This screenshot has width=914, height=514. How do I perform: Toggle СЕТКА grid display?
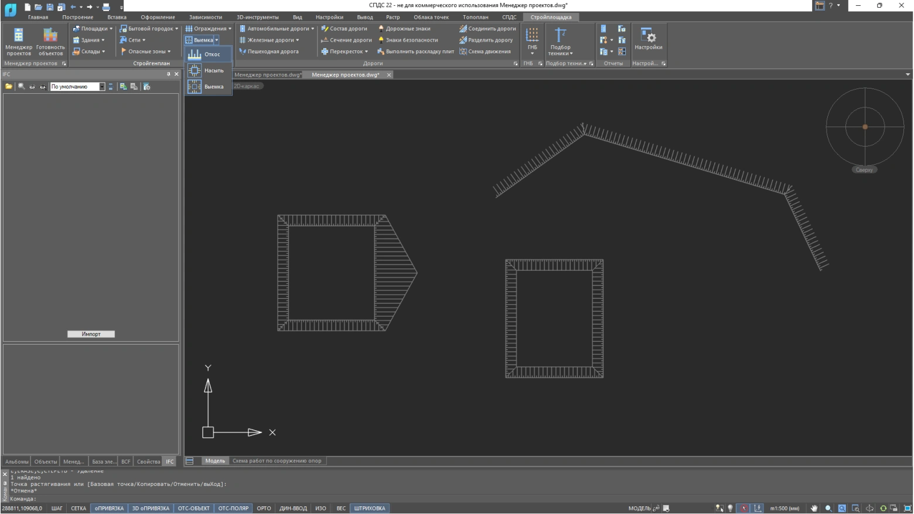click(x=79, y=508)
